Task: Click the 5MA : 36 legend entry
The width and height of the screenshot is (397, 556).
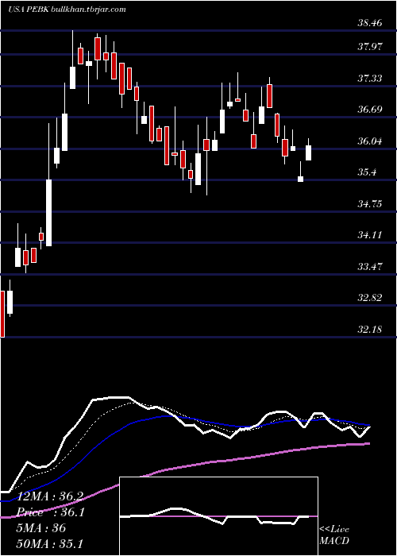Action: (x=41, y=528)
